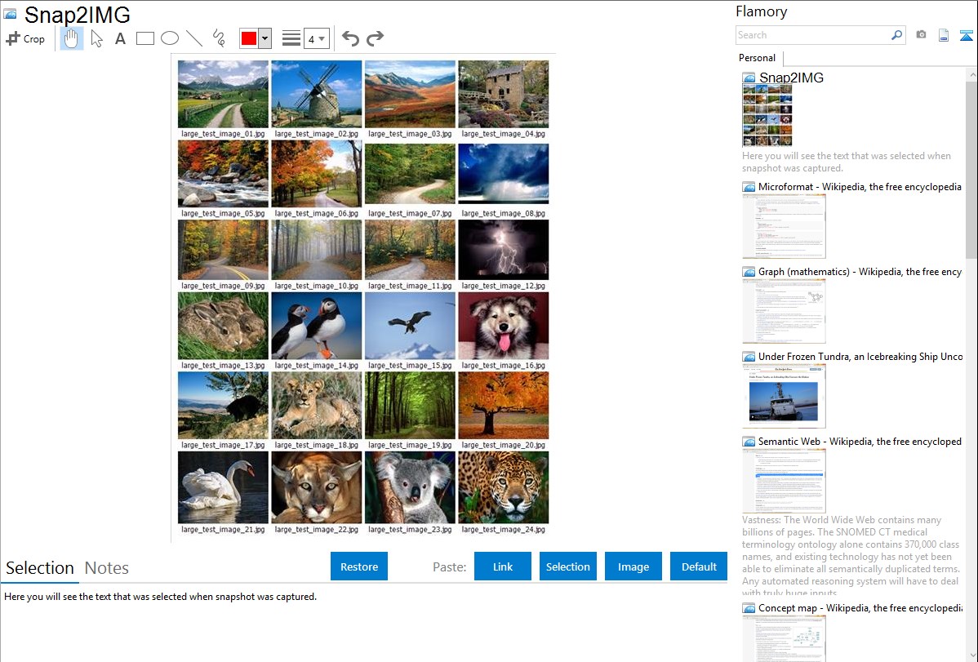This screenshot has height=662, width=978.
Task: Undo the last annotation
Action: point(350,38)
